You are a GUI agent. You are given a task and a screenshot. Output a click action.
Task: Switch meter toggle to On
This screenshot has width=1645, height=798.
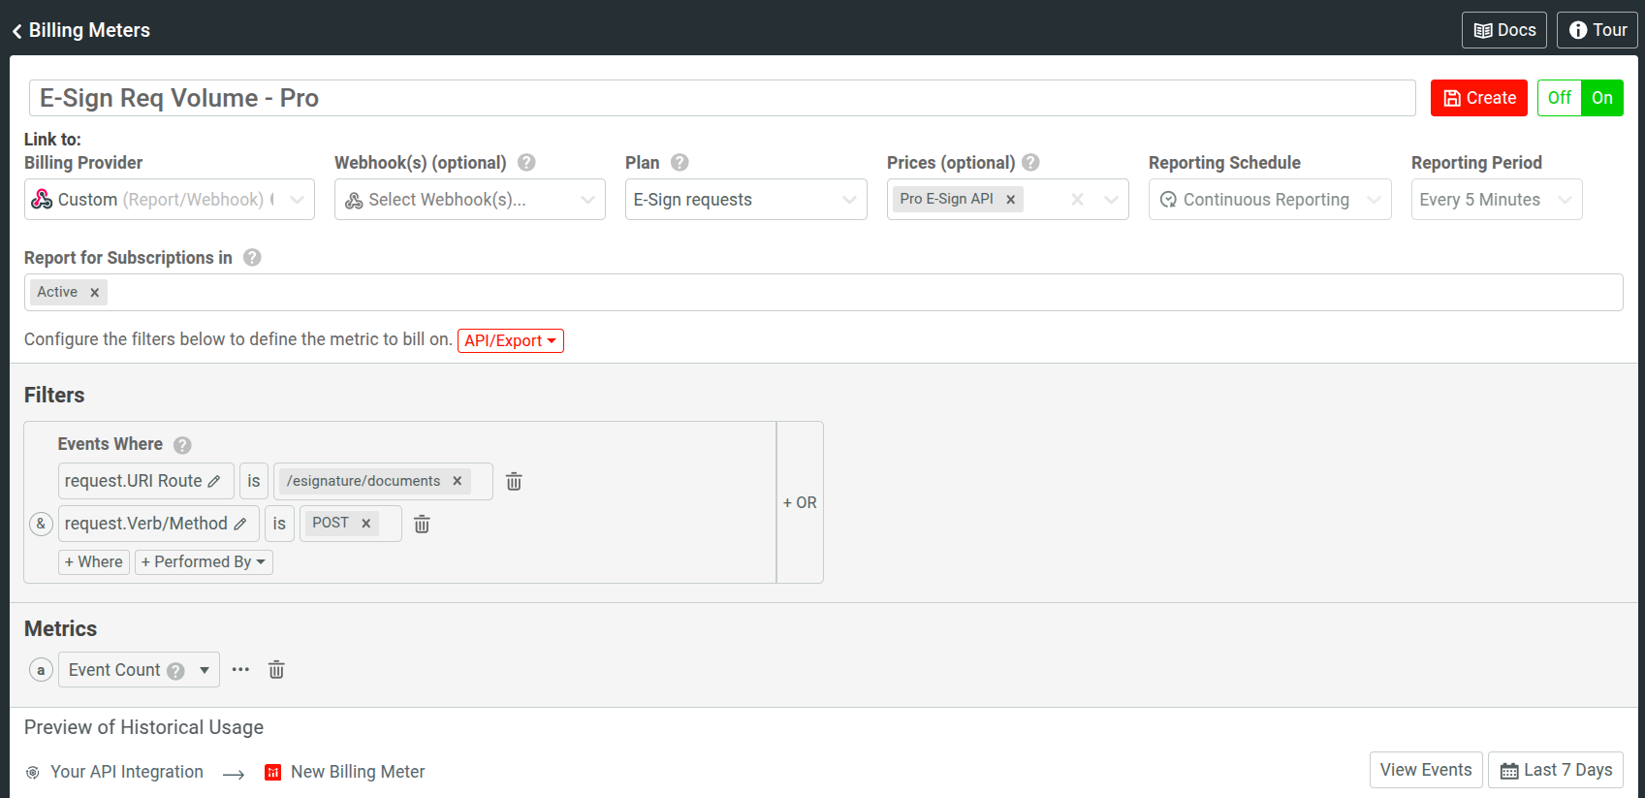click(1601, 98)
